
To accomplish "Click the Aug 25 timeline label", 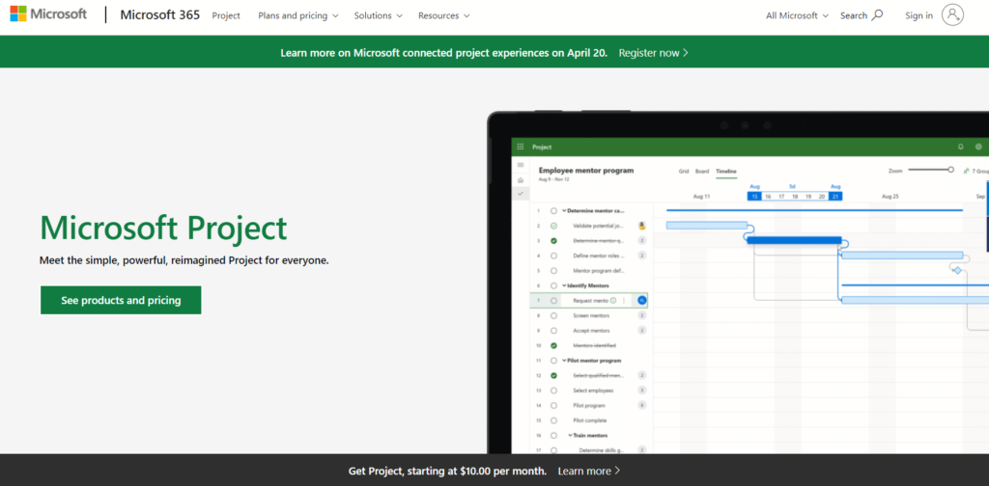I will [x=890, y=197].
